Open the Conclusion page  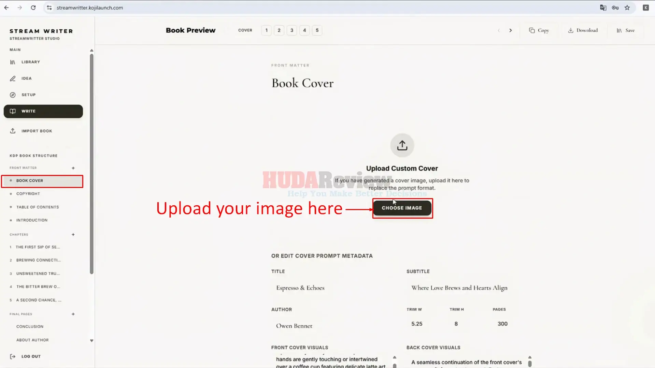[30, 327]
